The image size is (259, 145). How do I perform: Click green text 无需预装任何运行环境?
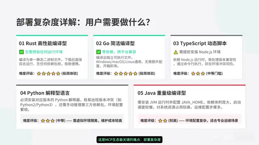click(x=44, y=52)
